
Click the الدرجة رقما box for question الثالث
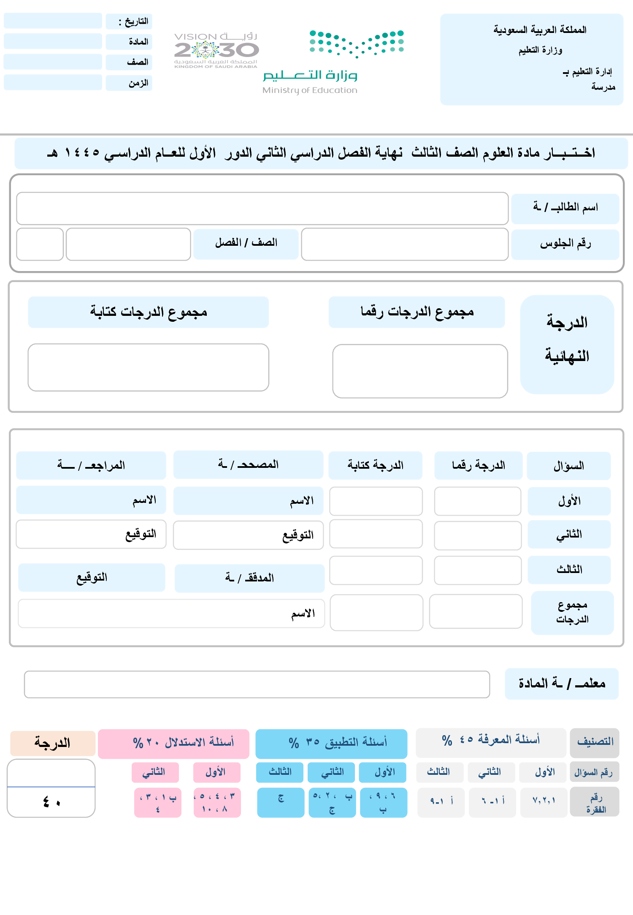pyautogui.click(x=477, y=570)
